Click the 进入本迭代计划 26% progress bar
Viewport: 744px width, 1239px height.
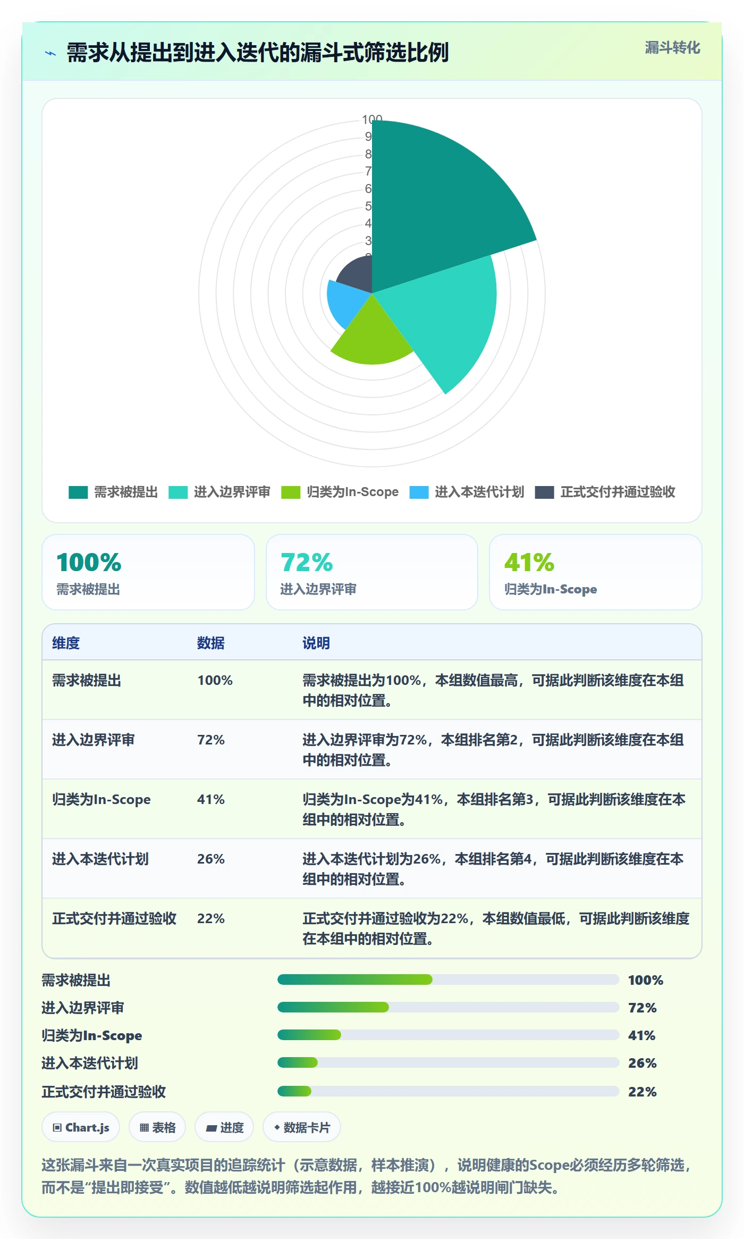coord(449,1062)
